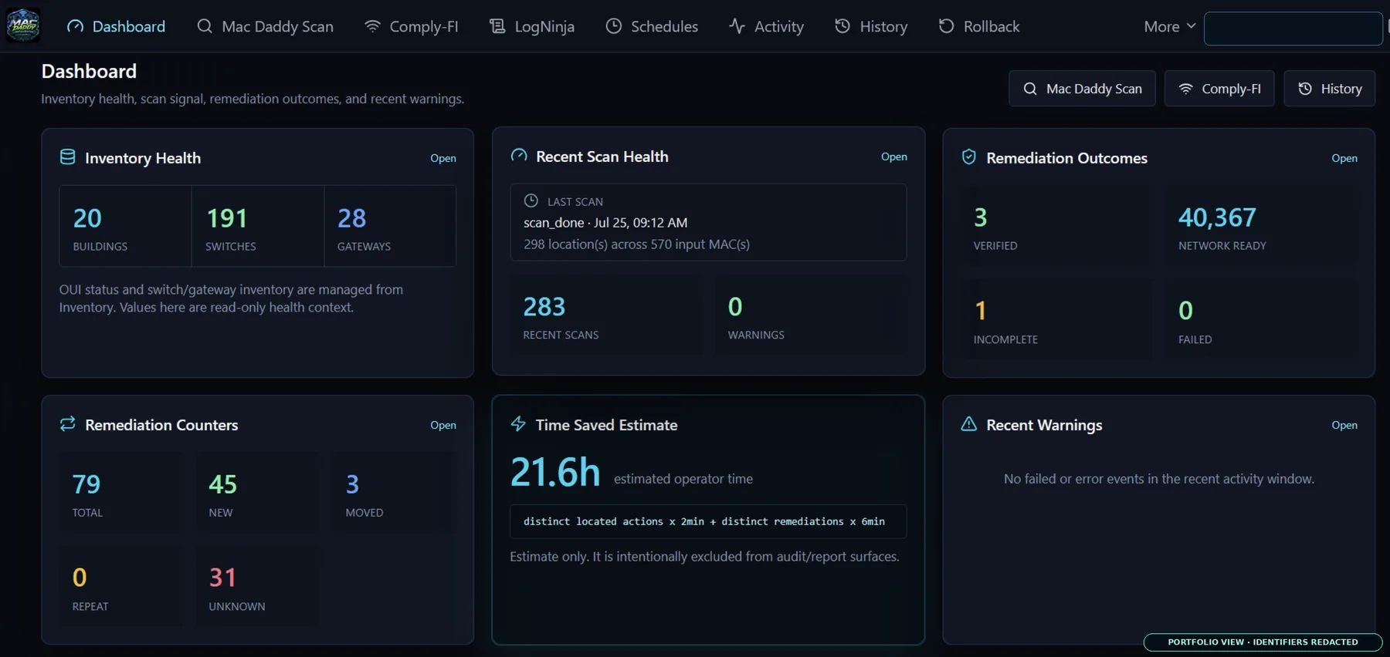Click the Remediation Outcomes shield icon
This screenshot has width=1390, height=657.
pos(968,157)
